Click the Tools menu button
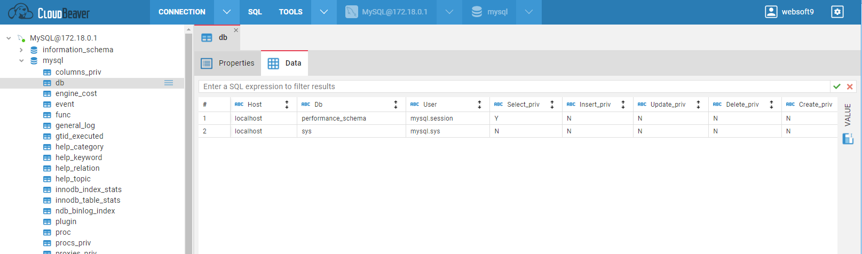Viewport: 862px width, 254px height. click(x=290, y=12)
